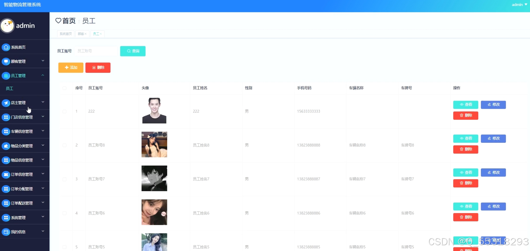
Task: Click 查看 for 员工姓名7
Action: (x=466, y=172)
